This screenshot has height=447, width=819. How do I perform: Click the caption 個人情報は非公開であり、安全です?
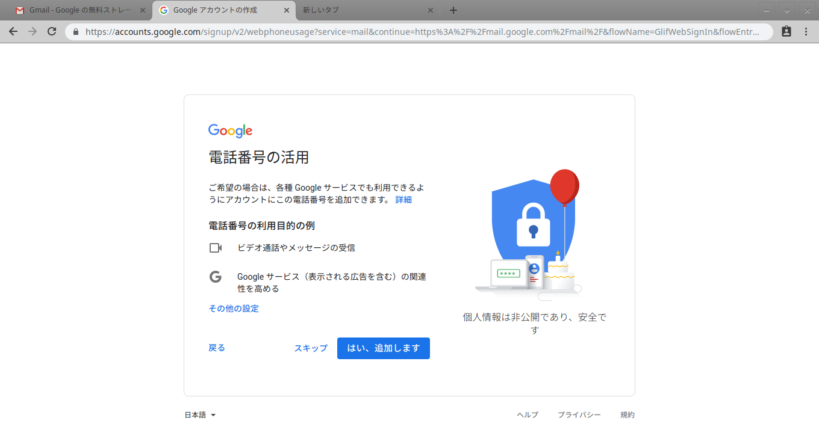pos(534,324)
